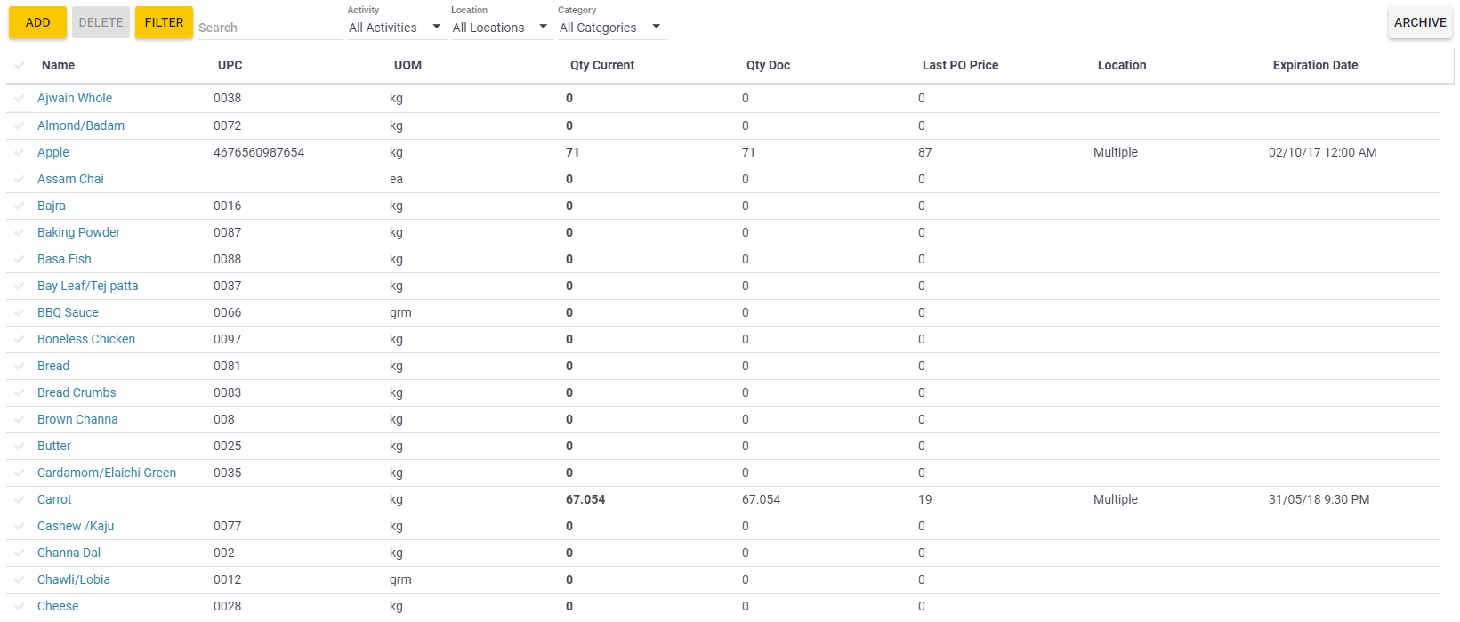Open the Ajwain Whole product link

(x=75, y=98)
